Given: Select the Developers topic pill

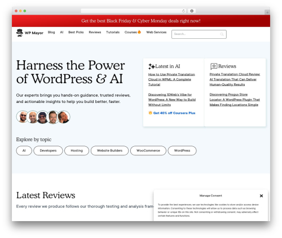Looking at the screenshot, I should pos(48,151).
